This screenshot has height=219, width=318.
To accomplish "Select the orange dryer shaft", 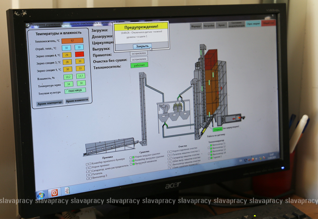I will tap(212, 92).
